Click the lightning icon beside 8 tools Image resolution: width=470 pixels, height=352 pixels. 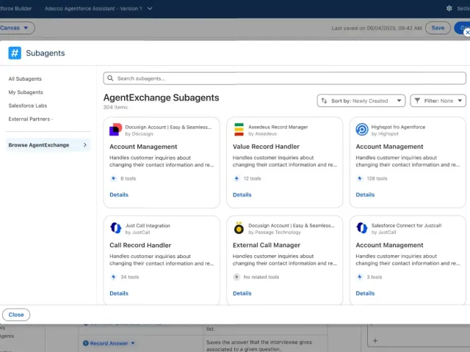pos(113,178)
